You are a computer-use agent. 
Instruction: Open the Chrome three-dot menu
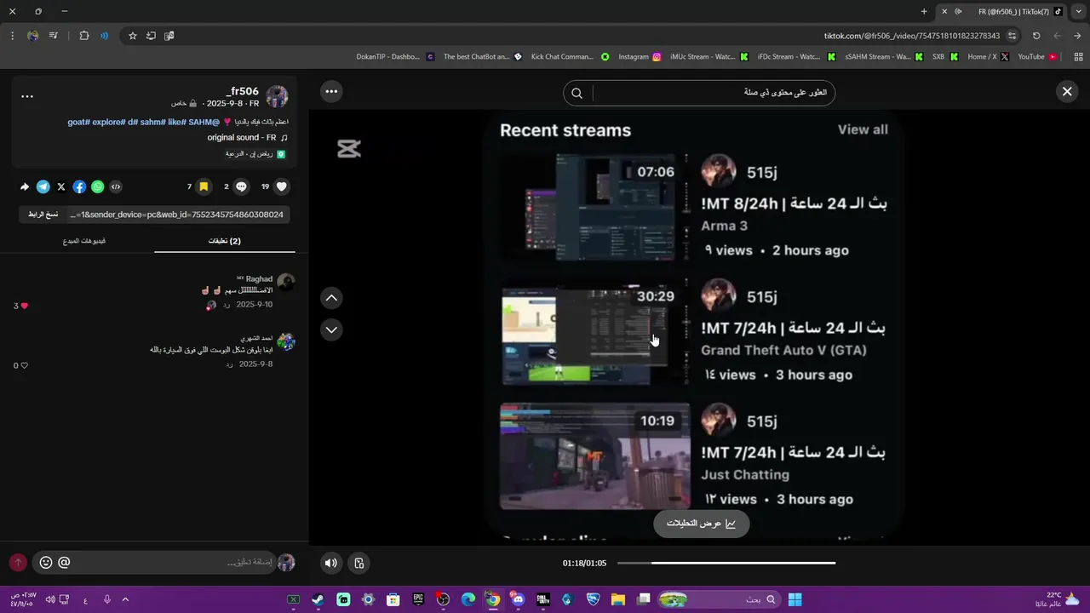click(x=12, y=36)
